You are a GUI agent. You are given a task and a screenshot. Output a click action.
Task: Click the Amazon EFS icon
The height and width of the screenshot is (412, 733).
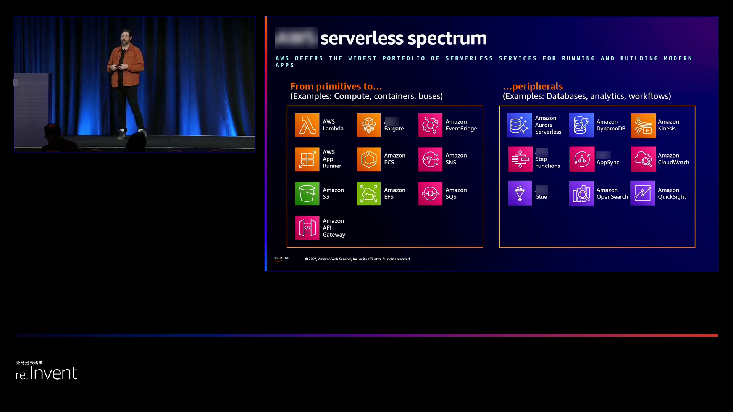pos(369,193)
